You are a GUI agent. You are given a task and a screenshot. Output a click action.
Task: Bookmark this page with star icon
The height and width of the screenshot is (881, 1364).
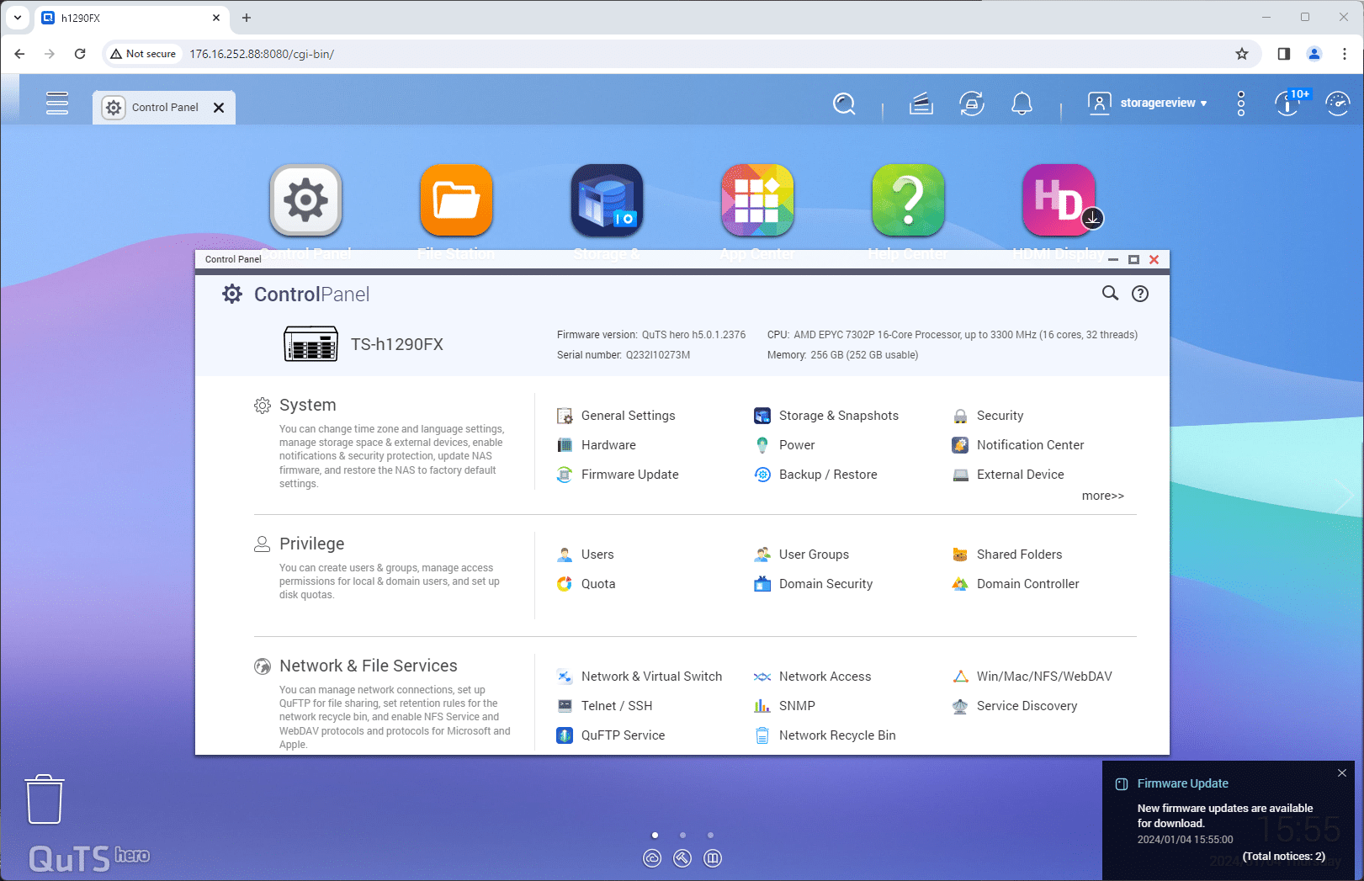1242,54
